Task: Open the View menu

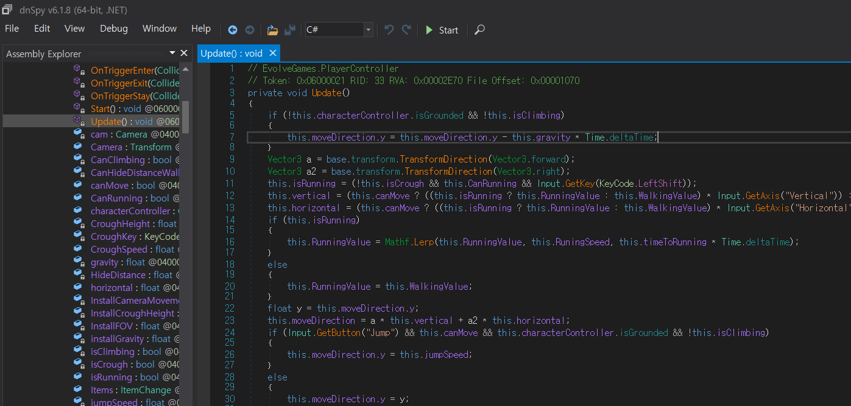Action: coord(74,29)
